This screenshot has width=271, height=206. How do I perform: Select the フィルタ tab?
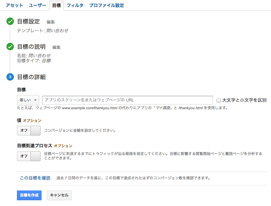[x=75, y=5]
